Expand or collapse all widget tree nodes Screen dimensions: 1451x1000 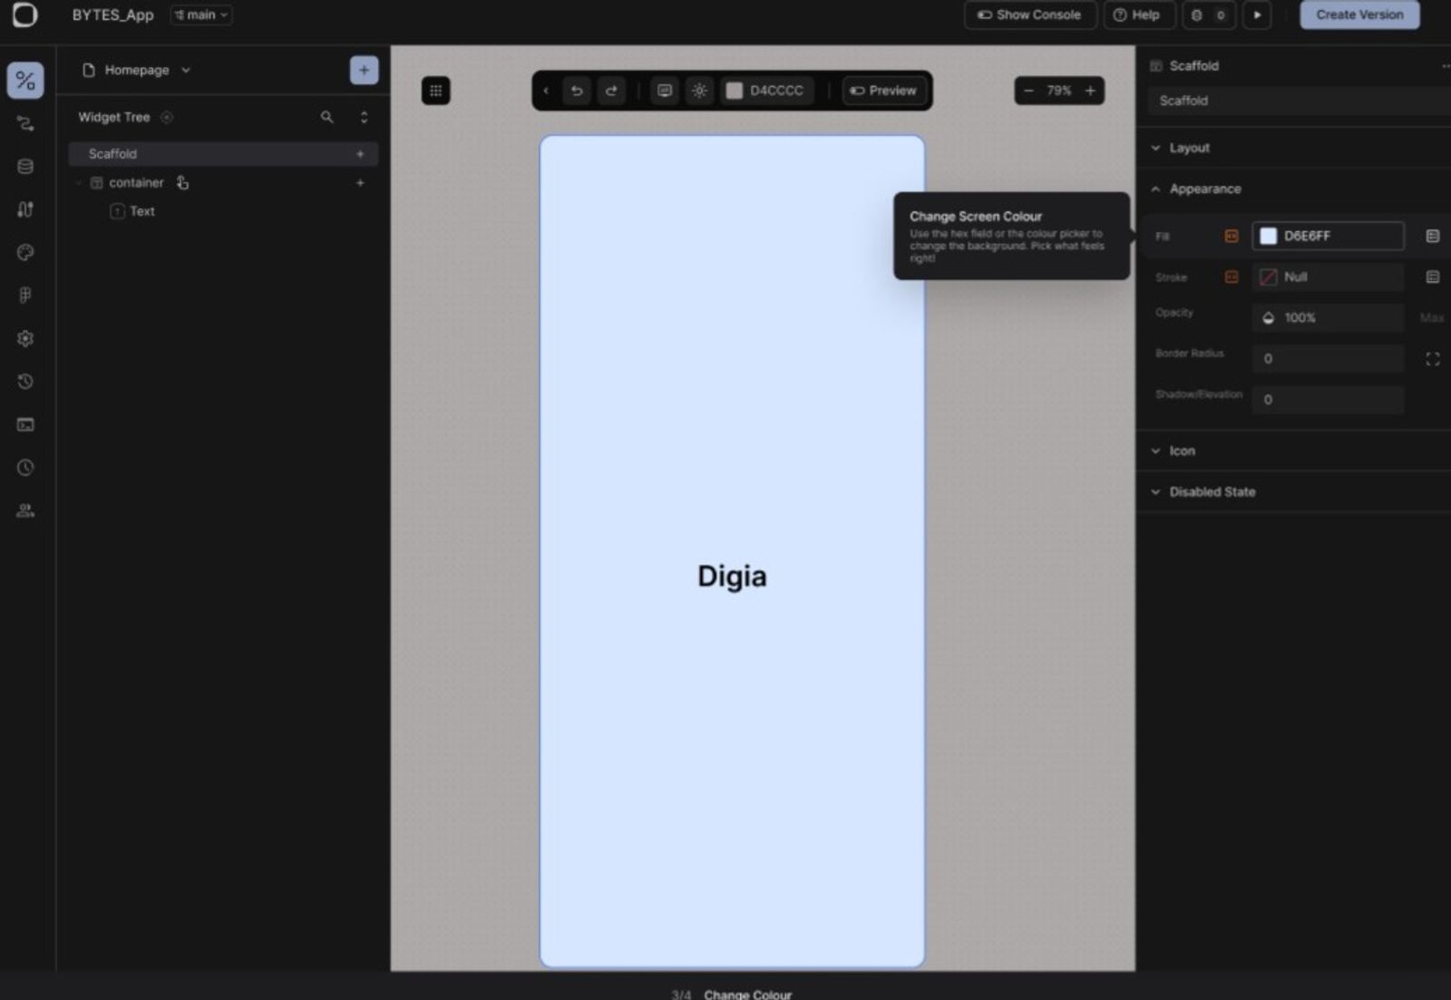pyautogui.click(x=364, y=117)
